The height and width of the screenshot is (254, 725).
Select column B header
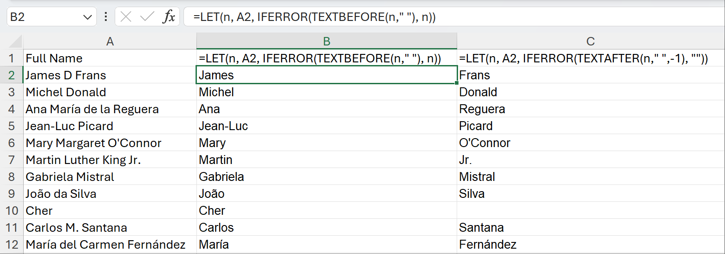click(326, 41)
